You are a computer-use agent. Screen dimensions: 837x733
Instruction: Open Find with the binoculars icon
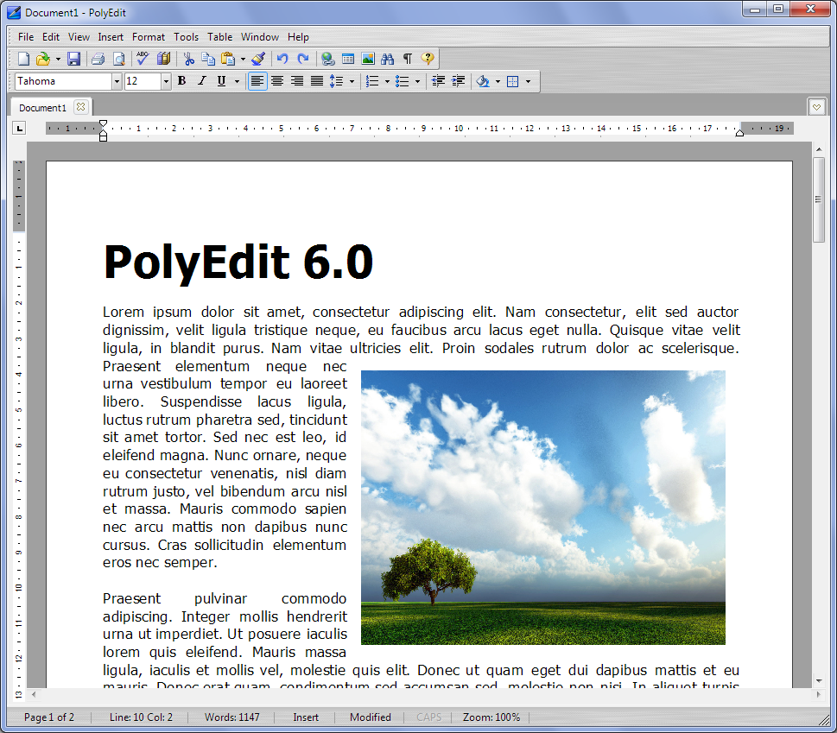388,59
